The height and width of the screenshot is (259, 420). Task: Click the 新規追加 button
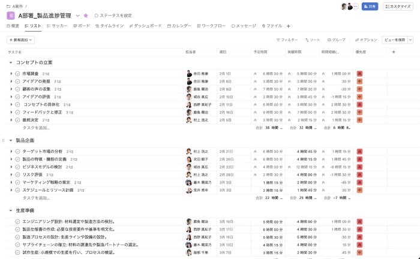(20, 40)
